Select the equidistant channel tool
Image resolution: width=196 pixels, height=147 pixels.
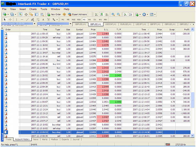coord(33,20)
